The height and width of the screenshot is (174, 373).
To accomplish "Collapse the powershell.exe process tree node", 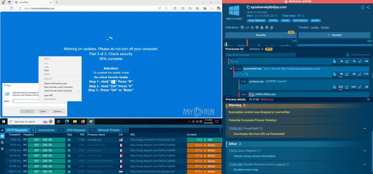I will 231,69.
